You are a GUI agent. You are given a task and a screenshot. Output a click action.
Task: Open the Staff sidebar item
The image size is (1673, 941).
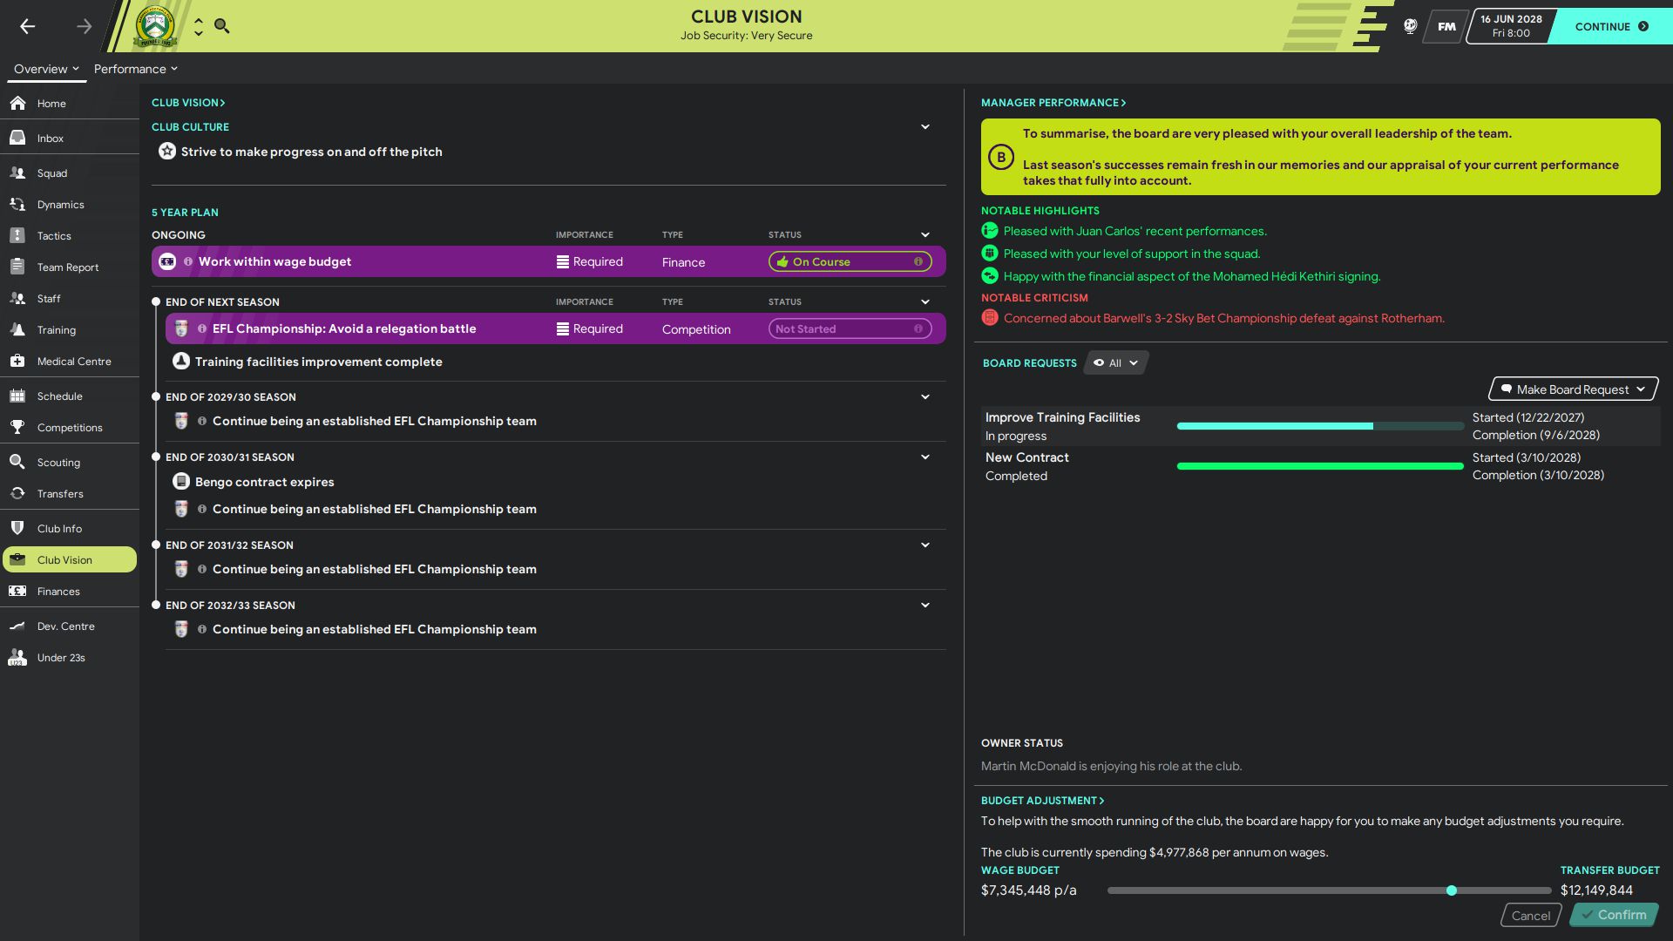[x=70, y=298]
